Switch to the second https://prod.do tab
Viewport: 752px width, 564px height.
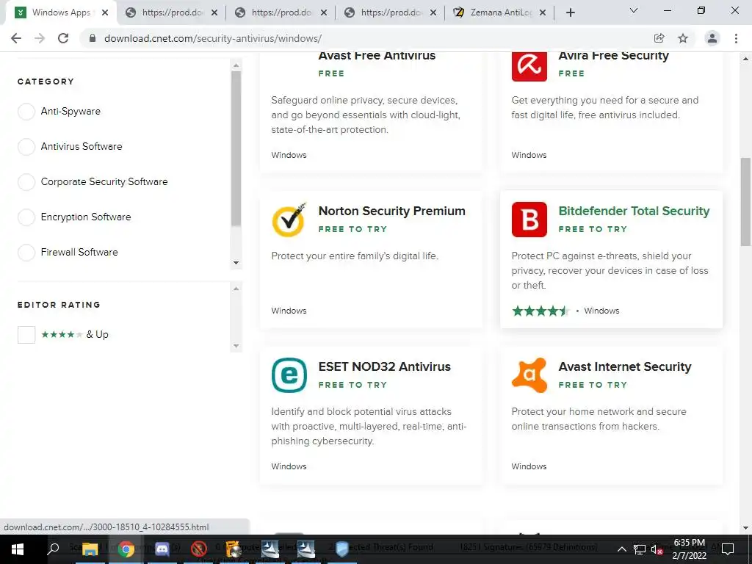pyautogui.click(x=281, y=13)
